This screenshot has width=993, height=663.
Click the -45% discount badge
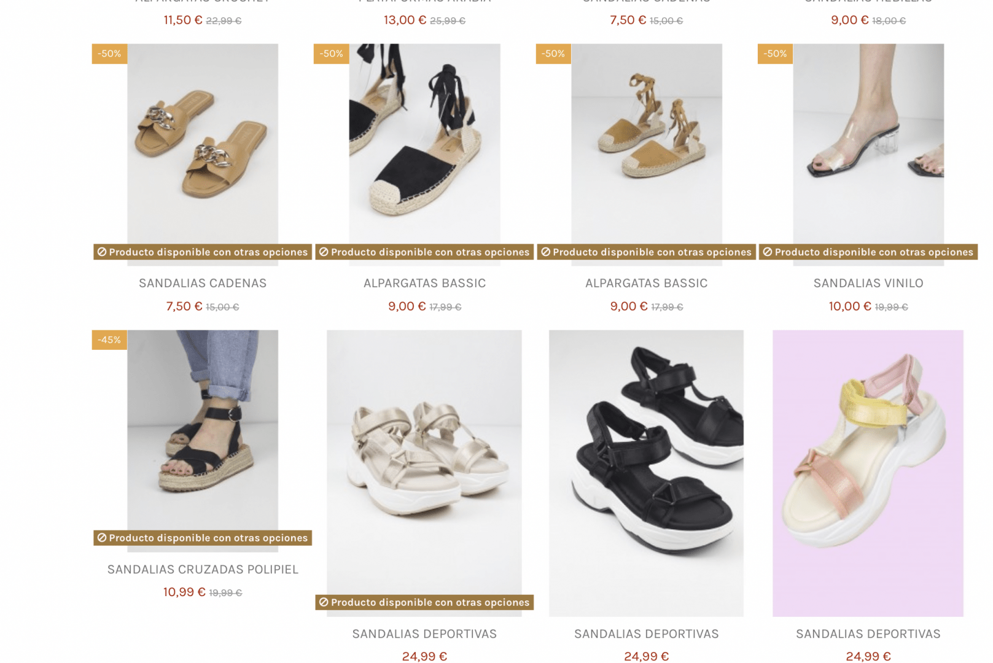[x=109, y=339]
